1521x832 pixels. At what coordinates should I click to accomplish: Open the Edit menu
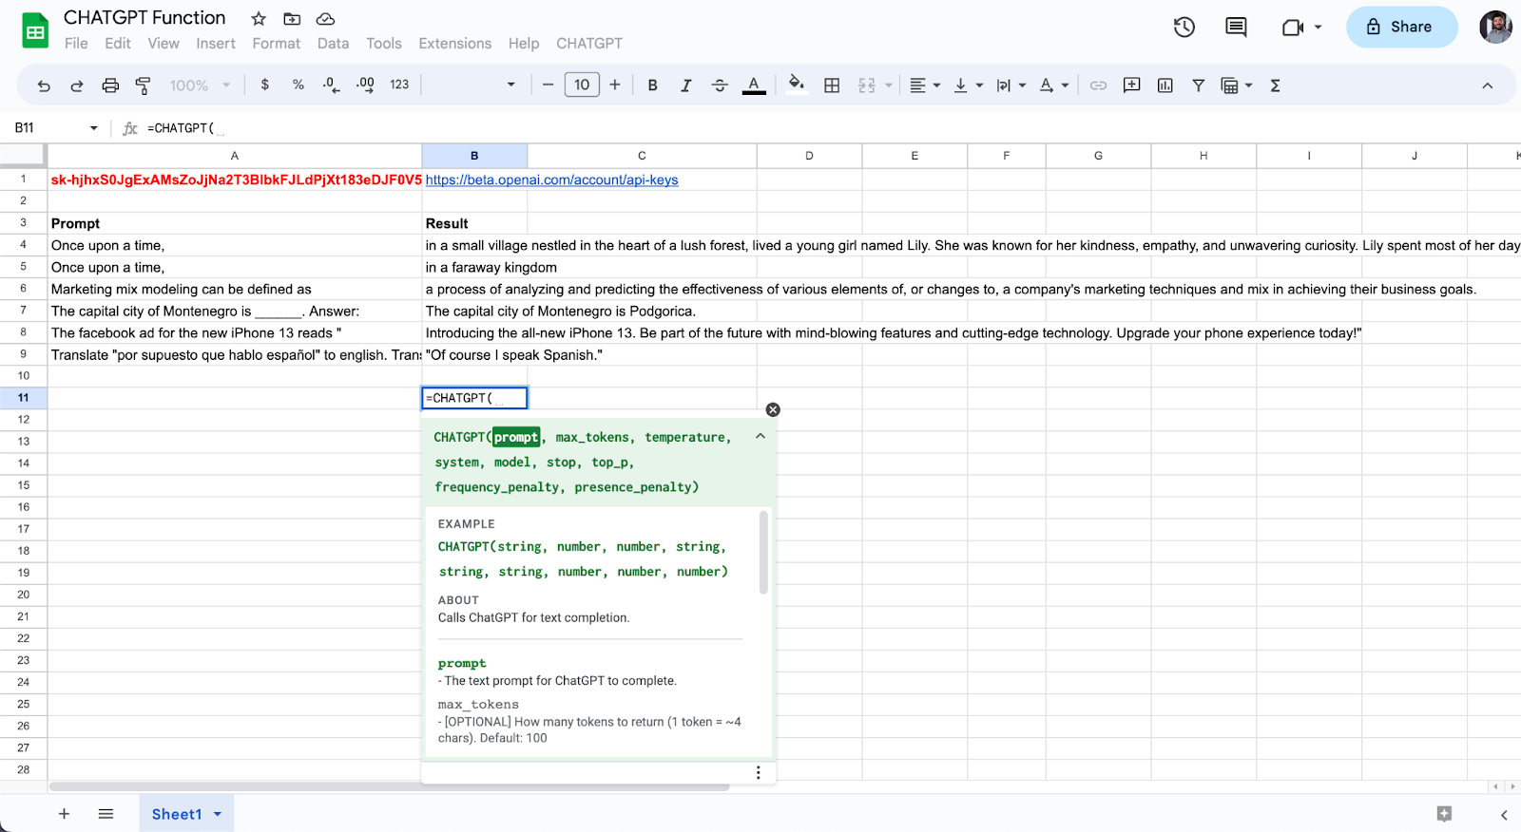tap(118, 44)
